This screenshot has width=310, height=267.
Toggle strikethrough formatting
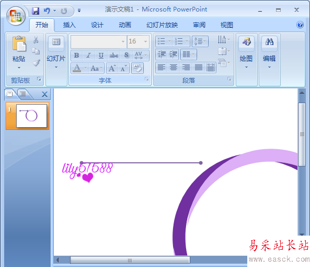(x=113, y=55)
